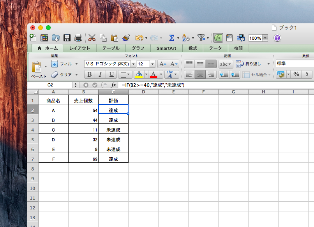The image size is (314, 227).
Task: Open text orientation abc dropdown
Action: [x=226, y=64]
